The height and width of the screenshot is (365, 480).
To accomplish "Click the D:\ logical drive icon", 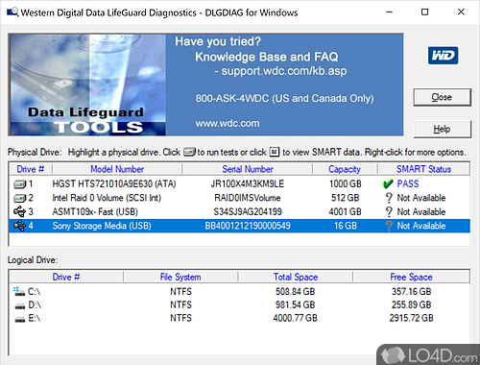I will (x=20, y=306).
